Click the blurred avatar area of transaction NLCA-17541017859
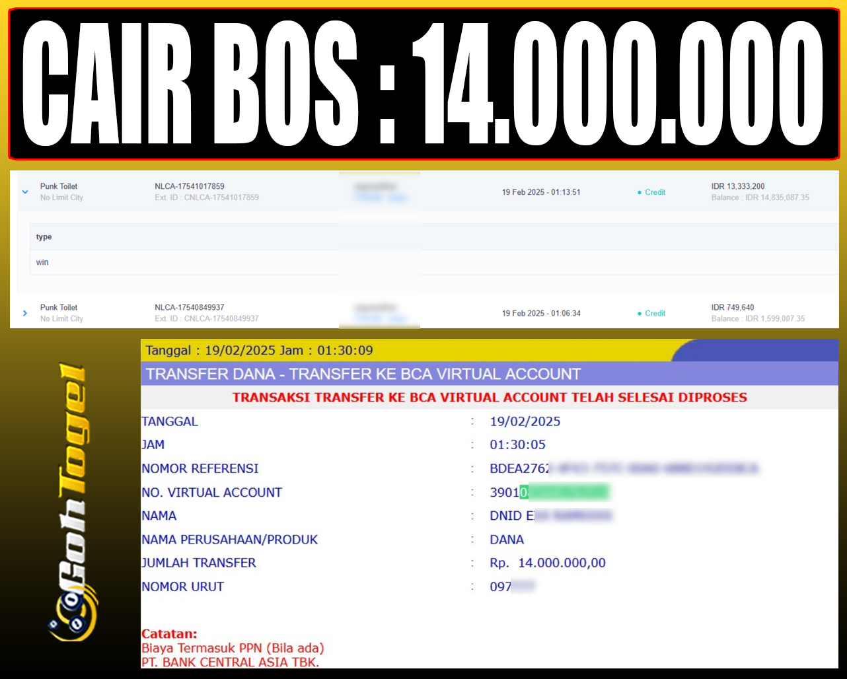 (379, 192)
